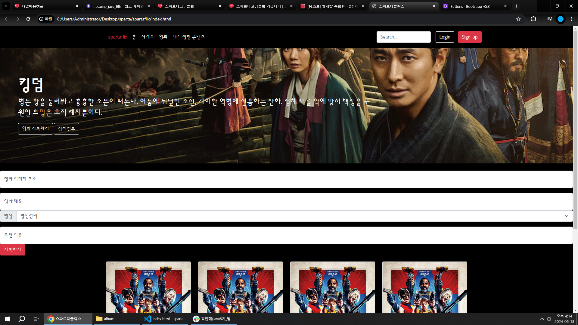578x325 pixels.
Task: Open Windows taskbar search
Action: click(x=22, y=319)
